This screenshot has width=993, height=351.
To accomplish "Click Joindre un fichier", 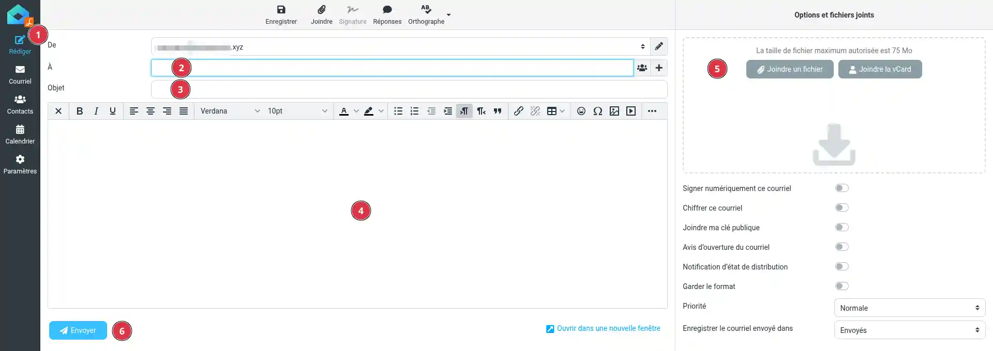I will pyautogui.click(x=790, y=69).
